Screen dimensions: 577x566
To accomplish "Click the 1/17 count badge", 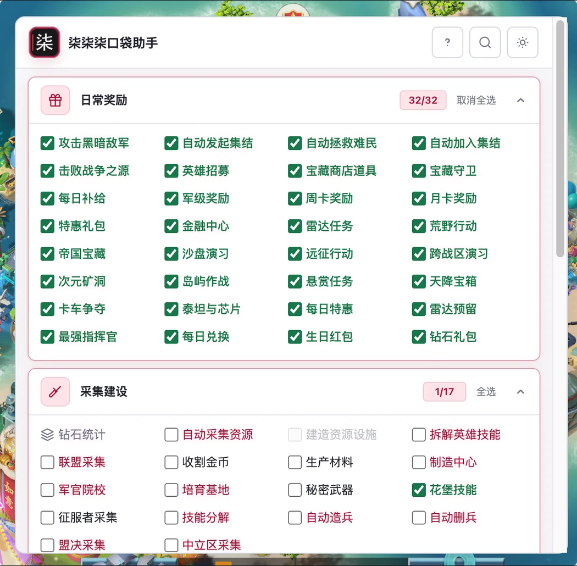I will click(444, 392).
